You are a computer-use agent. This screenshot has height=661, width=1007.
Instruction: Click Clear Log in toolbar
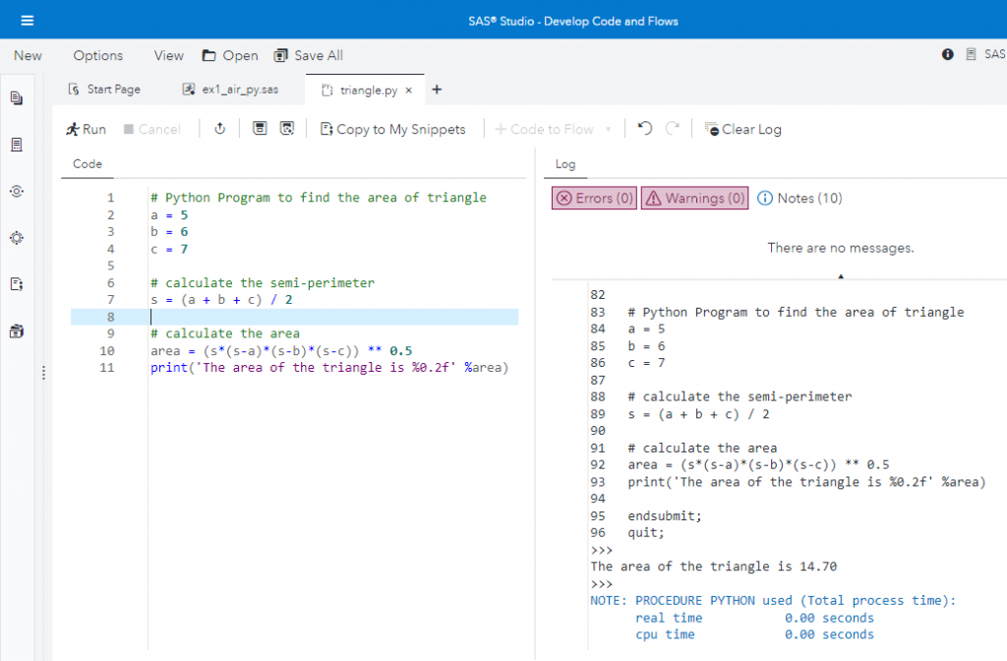click(742, 129)
